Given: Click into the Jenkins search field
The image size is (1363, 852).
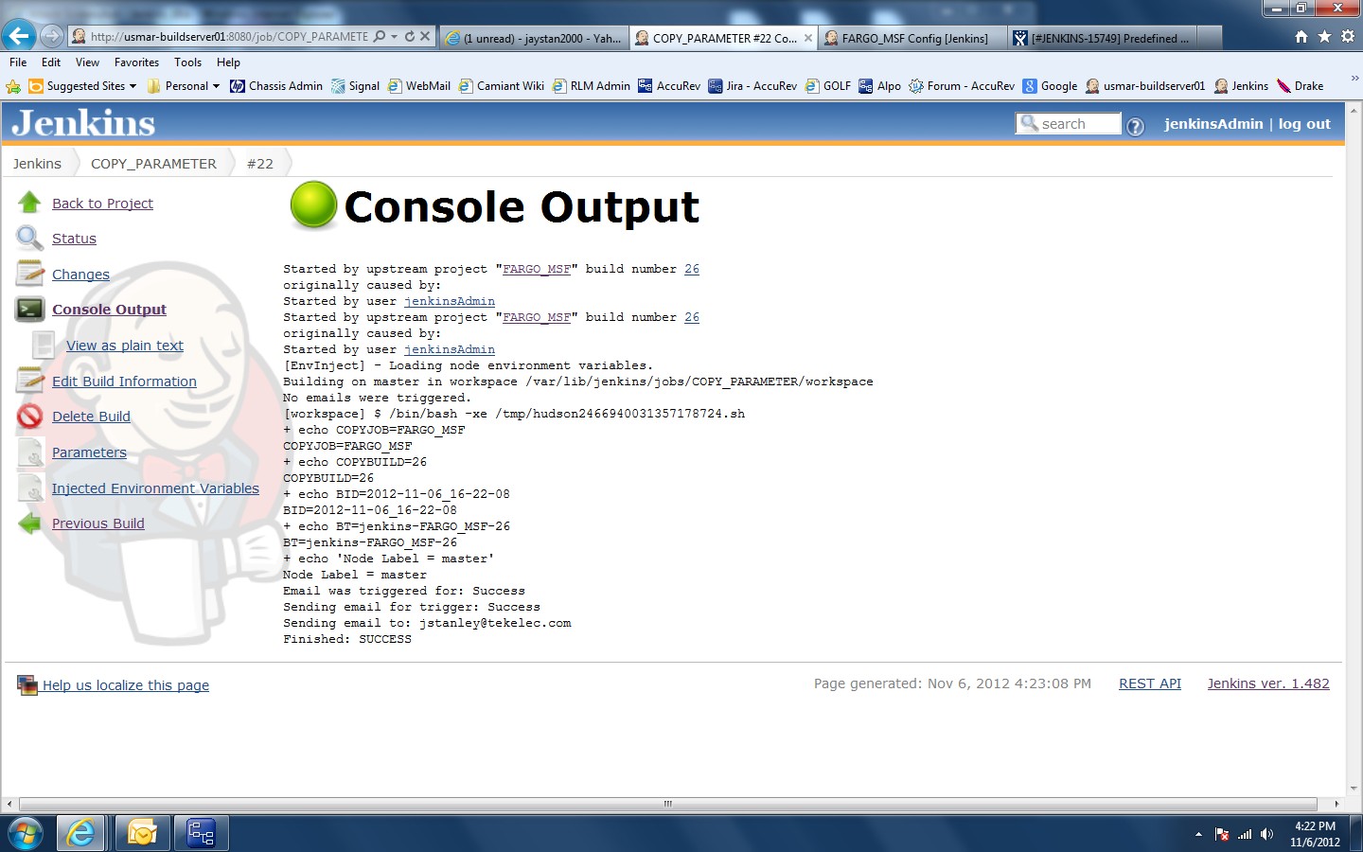Looking at the screenshot, I should tap(1069, 124).
